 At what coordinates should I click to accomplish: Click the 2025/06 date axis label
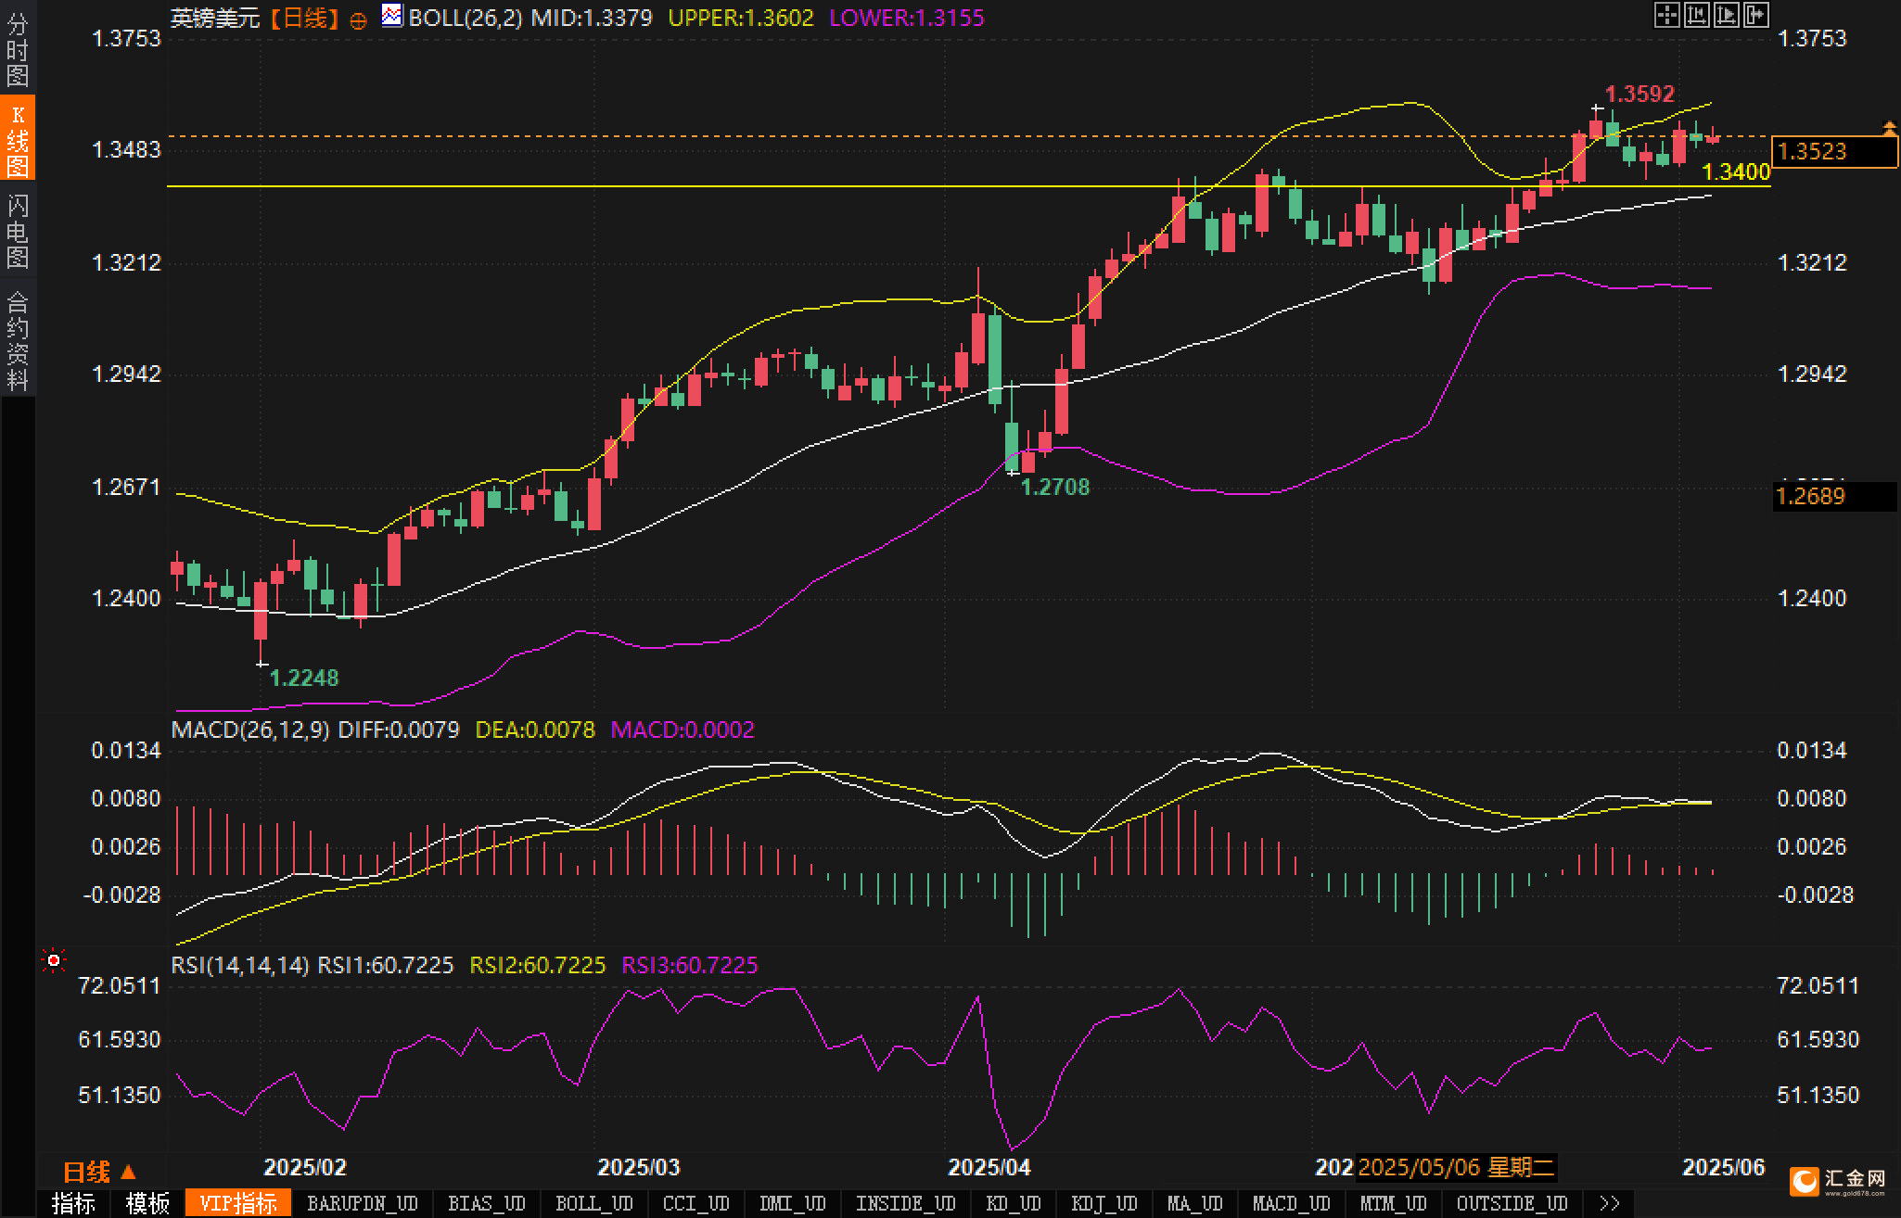pyautogui.click(x=1724, y=1167)
